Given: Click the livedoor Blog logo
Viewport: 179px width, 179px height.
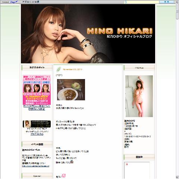Looking at the screenshot, I should [x=10, y=2].
